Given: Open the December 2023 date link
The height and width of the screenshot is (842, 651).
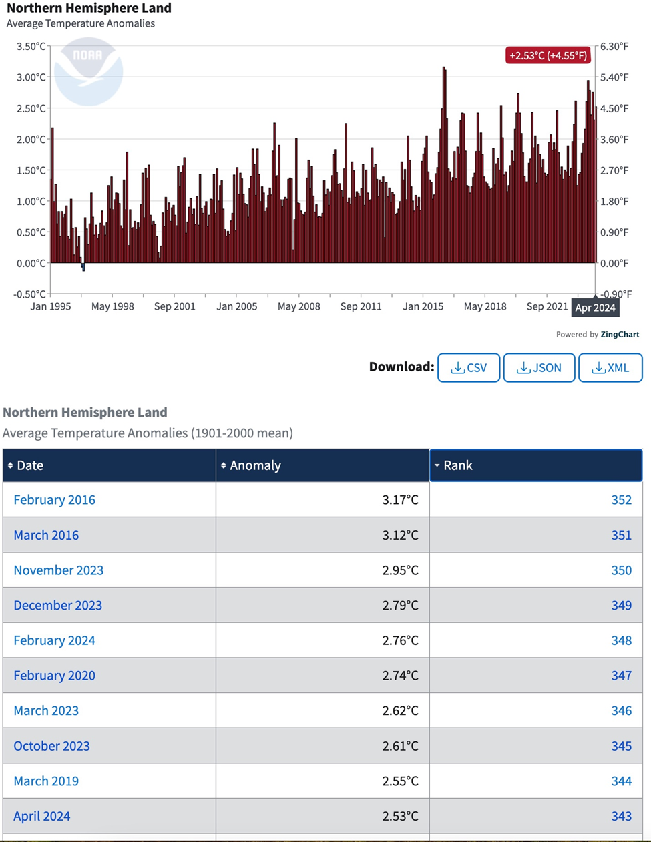Looking at the screenshot, I should click(x=58, y=605).
